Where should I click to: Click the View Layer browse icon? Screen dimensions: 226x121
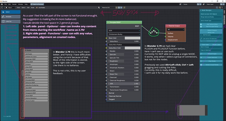(x=204, y=4)
